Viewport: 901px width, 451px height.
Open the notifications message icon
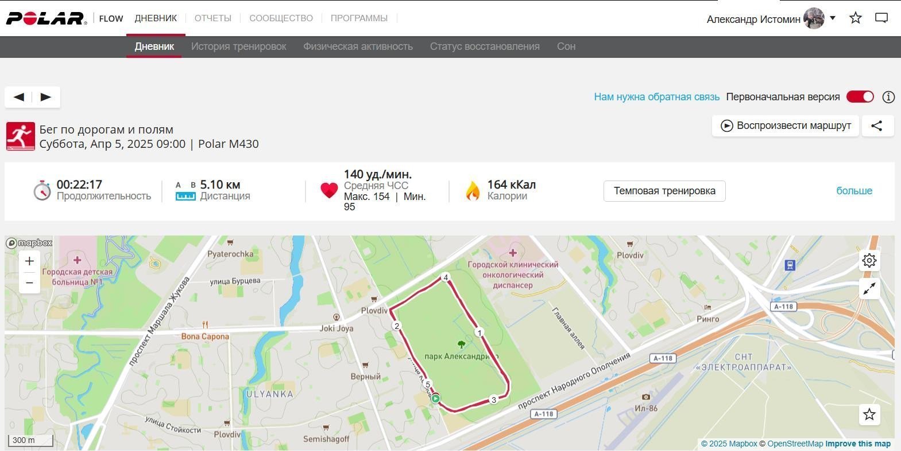[x=881, y=18]
